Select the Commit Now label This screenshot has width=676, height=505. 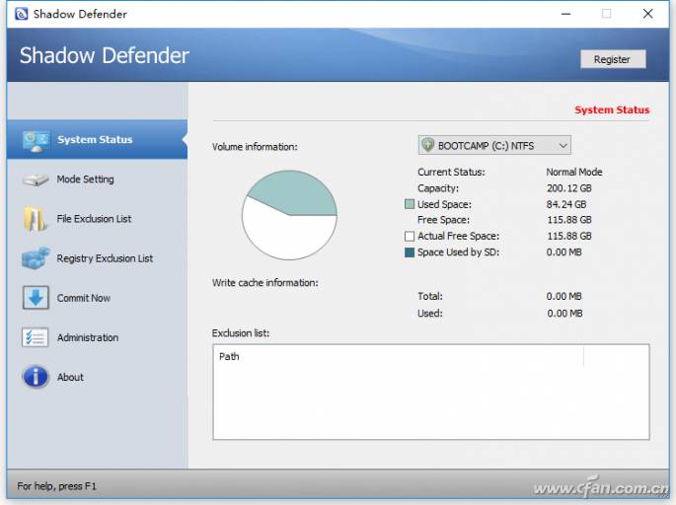click(x=84, y=298)
